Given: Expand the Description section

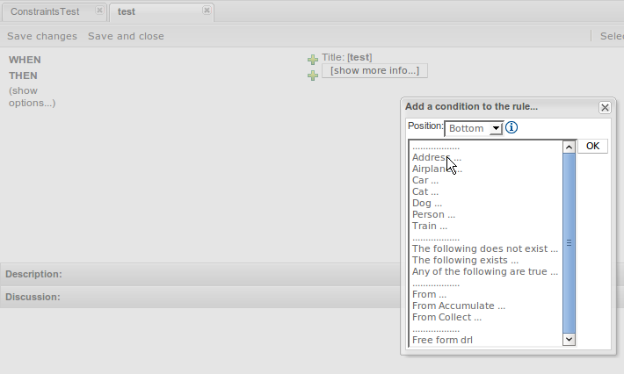Looking at the screenshot, I should (33, 274).
